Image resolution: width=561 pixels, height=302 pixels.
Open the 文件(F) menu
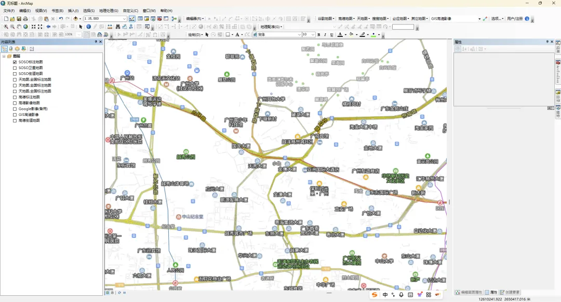click(x=9, y=11)
